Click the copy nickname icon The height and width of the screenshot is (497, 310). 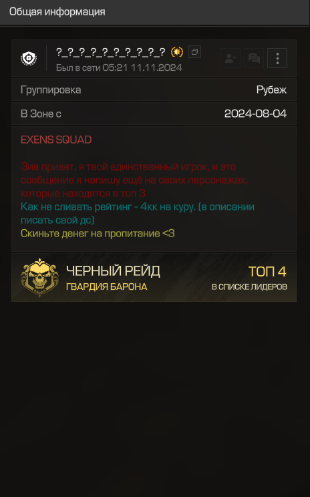[194, 51]
